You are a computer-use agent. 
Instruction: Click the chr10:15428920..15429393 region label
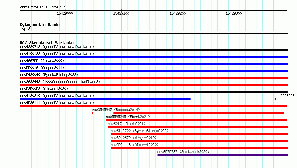pyautogui.click(x=44, y=7)
